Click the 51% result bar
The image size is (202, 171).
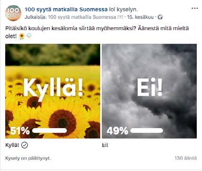(49, 130)
